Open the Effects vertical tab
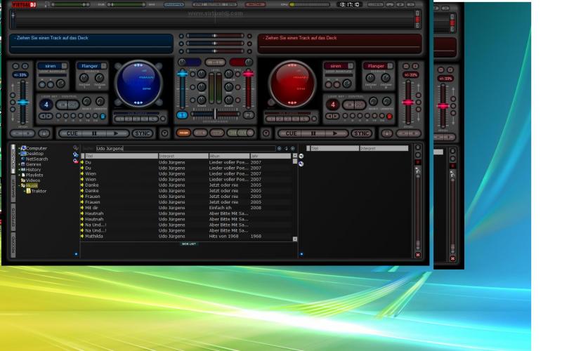The width and height of the screenshot is (562, 351). pyautogui.click(x=13, y=218)
